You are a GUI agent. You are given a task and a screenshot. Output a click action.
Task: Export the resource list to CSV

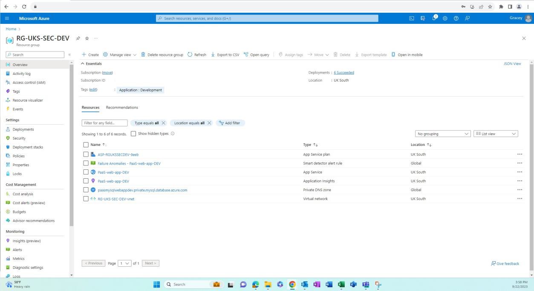tap(225, 54)
